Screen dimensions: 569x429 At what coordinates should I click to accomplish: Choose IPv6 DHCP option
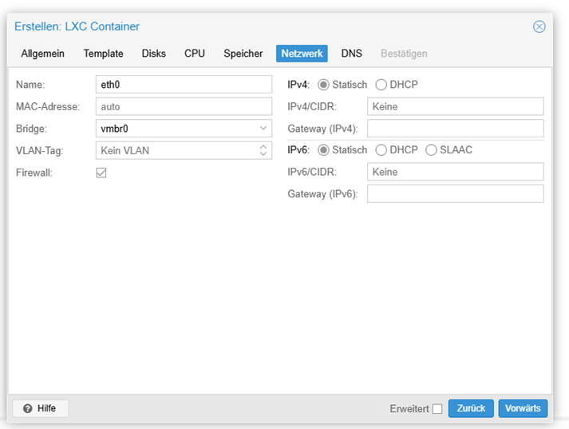(381, 150)
